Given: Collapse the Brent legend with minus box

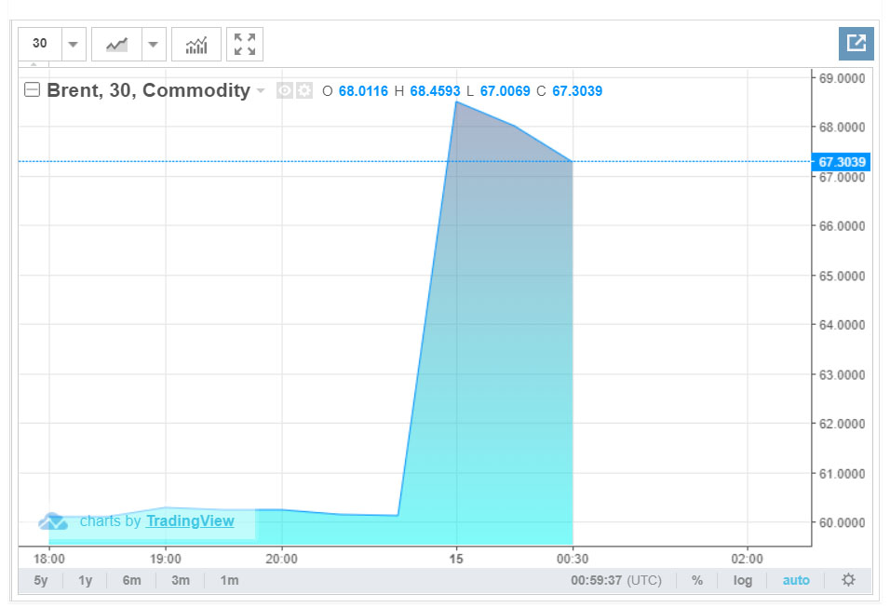Looking at the screenshot, I should point(33,90).
